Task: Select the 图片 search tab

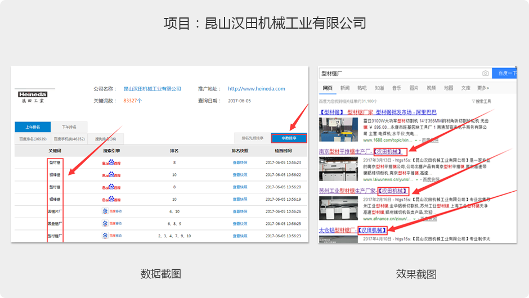Action: 414,88
